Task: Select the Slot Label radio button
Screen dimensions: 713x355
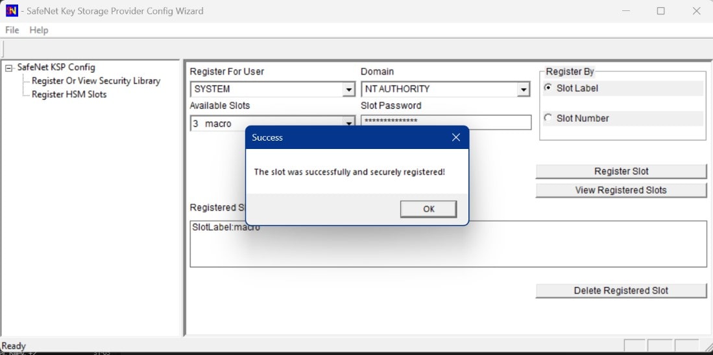Action: (548, 88)
